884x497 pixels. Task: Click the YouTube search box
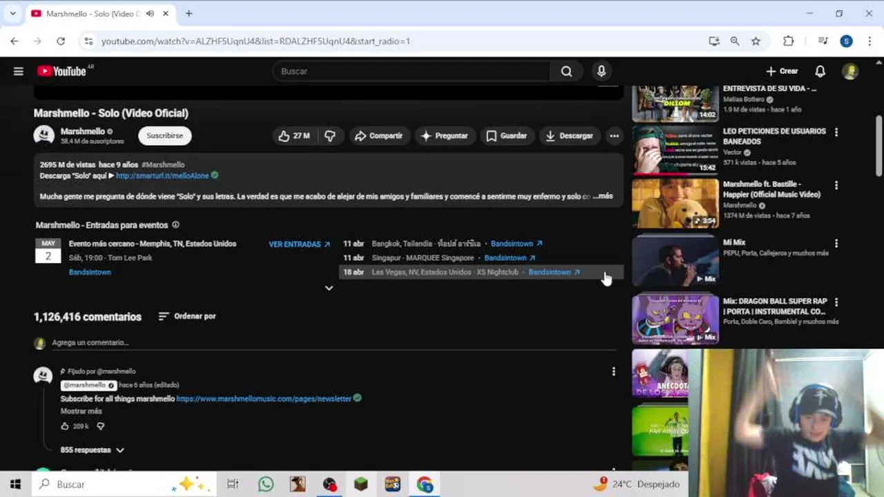tap(412, 71)
